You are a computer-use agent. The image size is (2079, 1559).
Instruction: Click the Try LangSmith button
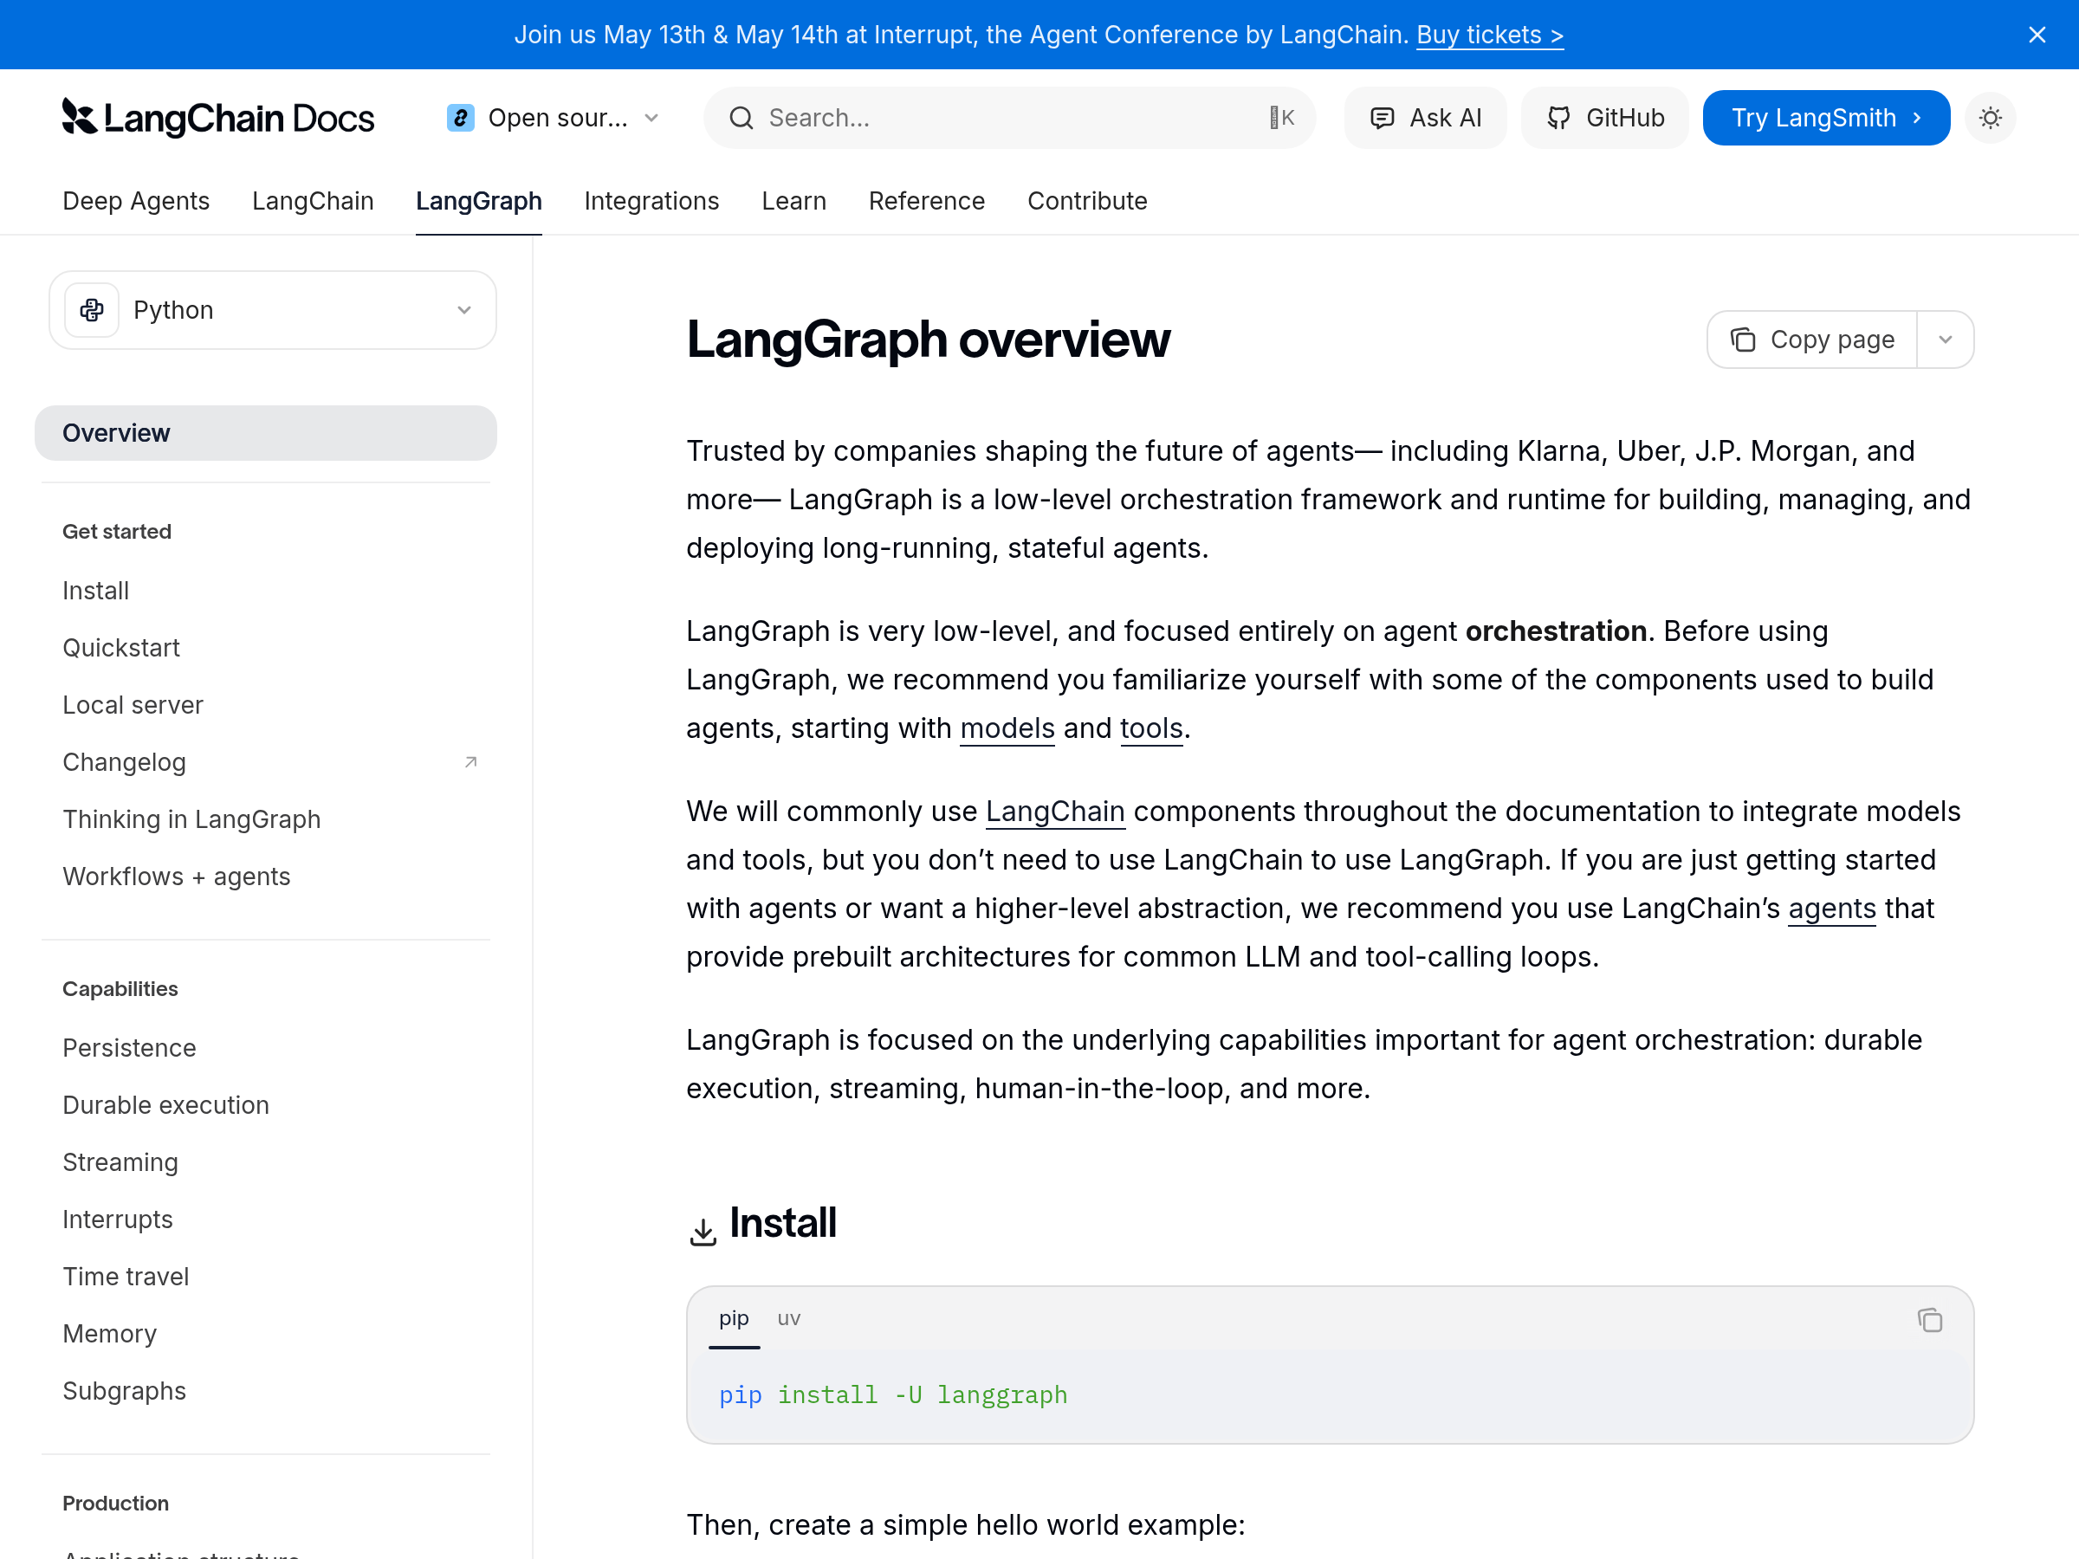pyautogui.click(x=1825, y=118)
